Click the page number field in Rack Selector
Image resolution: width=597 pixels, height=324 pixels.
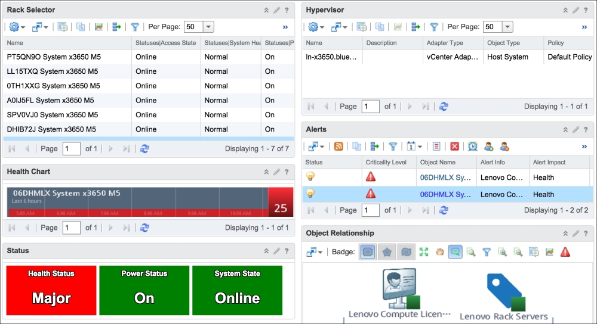72,149
